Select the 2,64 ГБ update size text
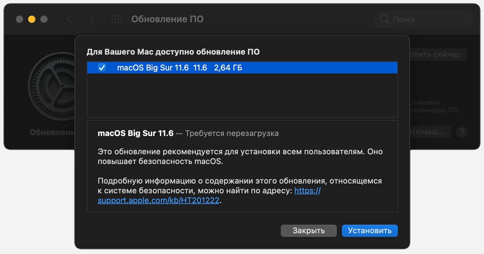The width and height of the screenshot is (484, 254). click(x=228, y=68)
